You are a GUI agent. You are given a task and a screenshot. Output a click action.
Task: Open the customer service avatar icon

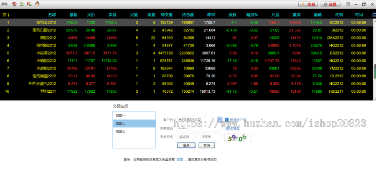pyautogui.click(x=37, y=4)
